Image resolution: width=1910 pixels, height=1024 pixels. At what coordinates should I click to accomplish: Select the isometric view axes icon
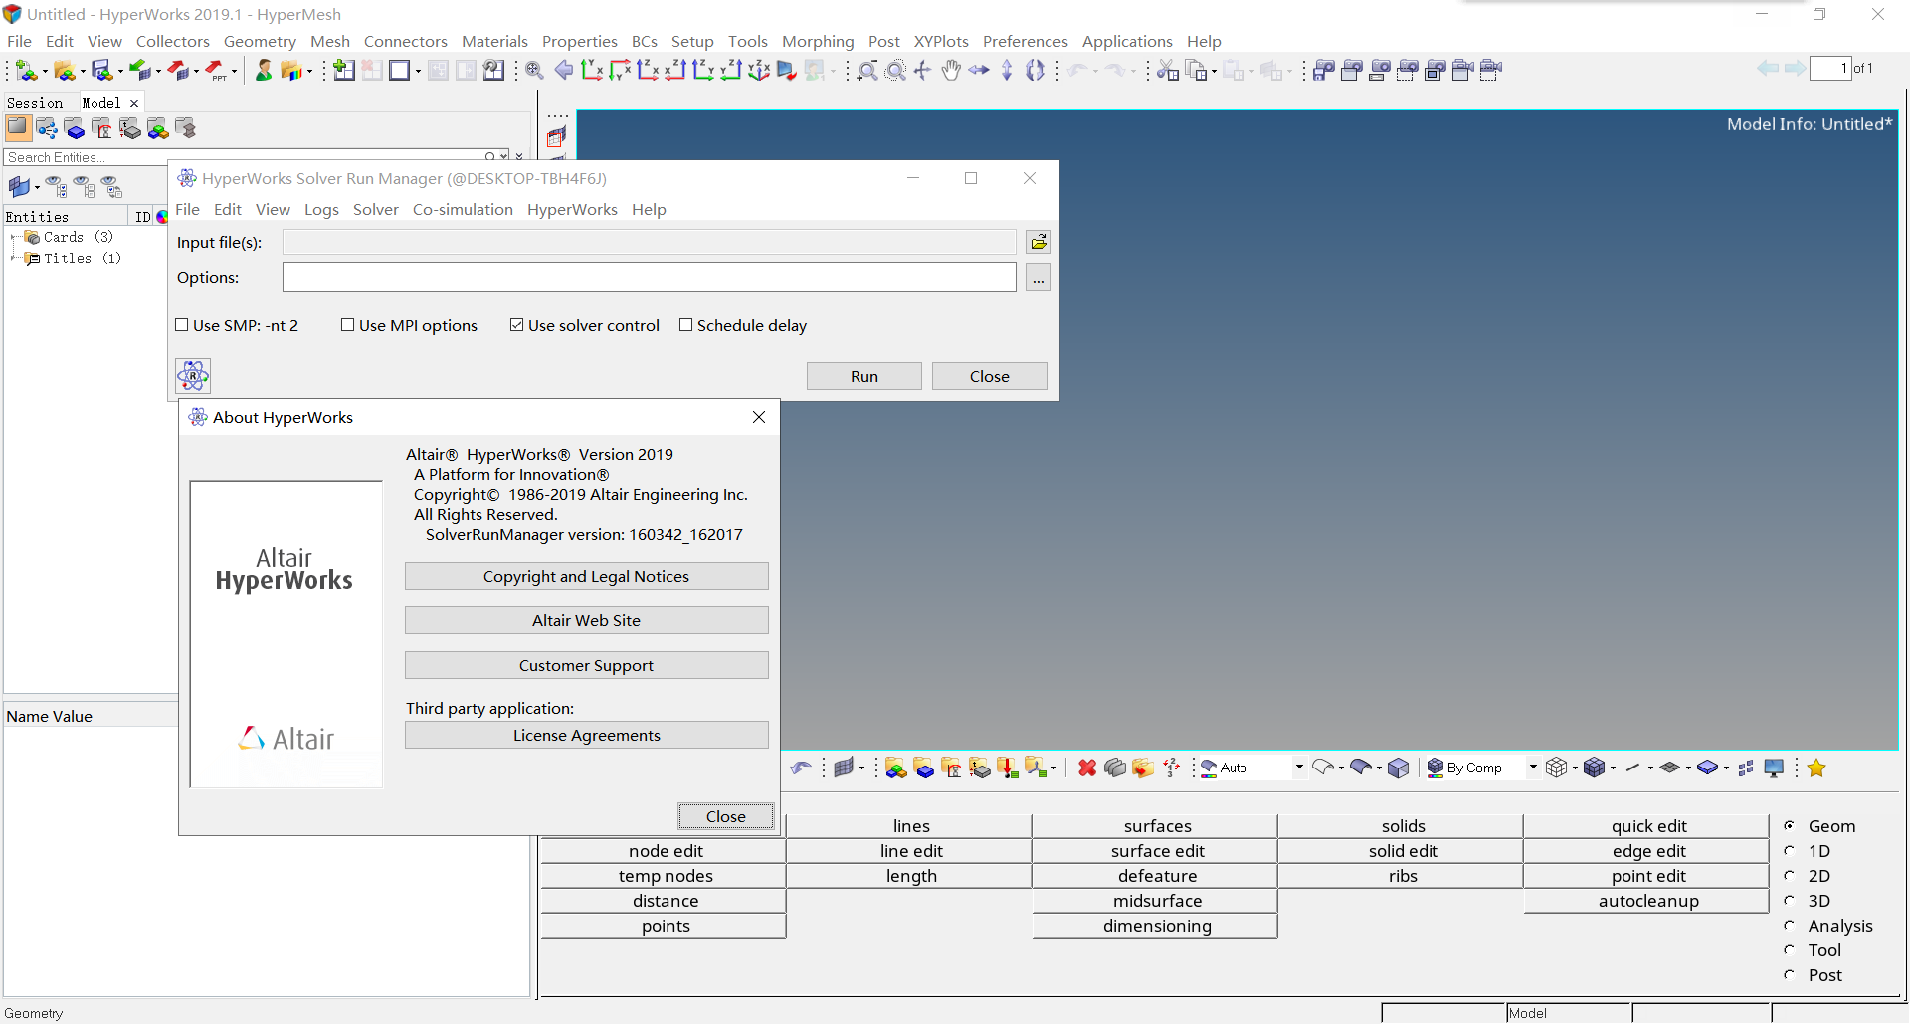click(x=759, y=70)
